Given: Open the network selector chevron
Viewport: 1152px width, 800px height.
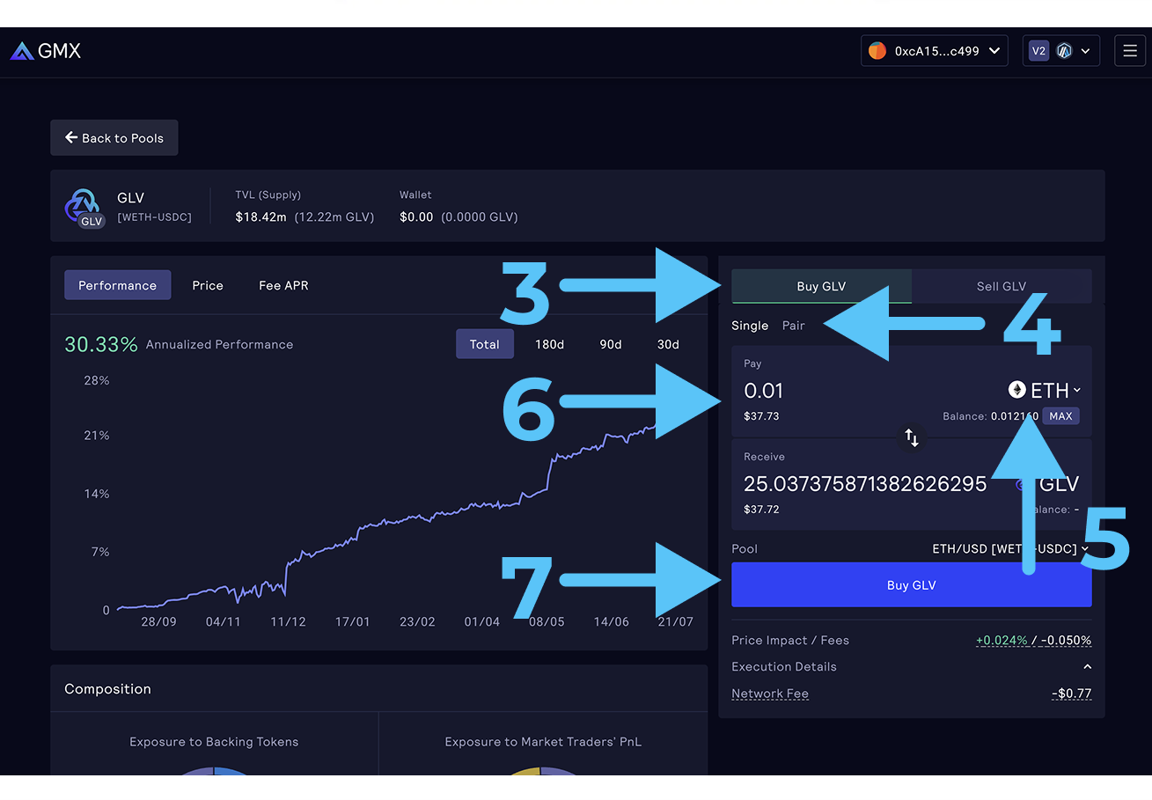Looking at the screenshot, I should (1085, 51).
